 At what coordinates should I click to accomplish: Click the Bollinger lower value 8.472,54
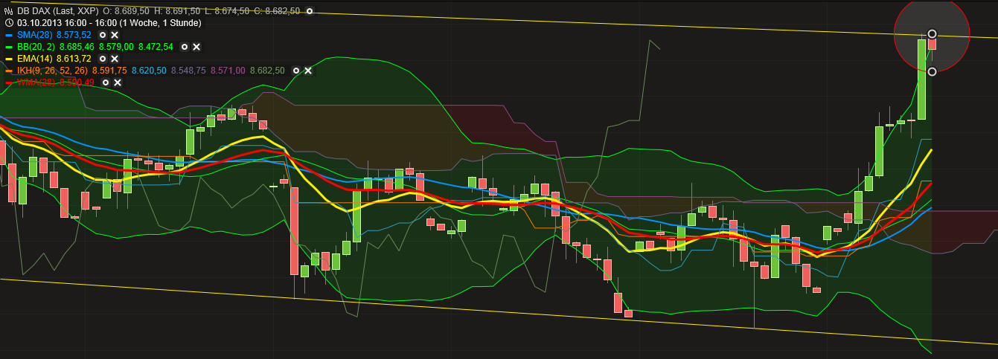[x=156, y=47]
